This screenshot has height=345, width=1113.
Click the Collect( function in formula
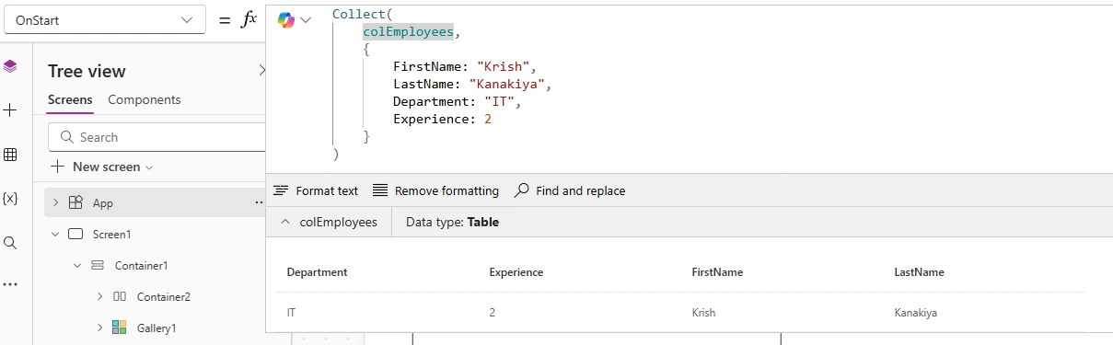point(363,14)
